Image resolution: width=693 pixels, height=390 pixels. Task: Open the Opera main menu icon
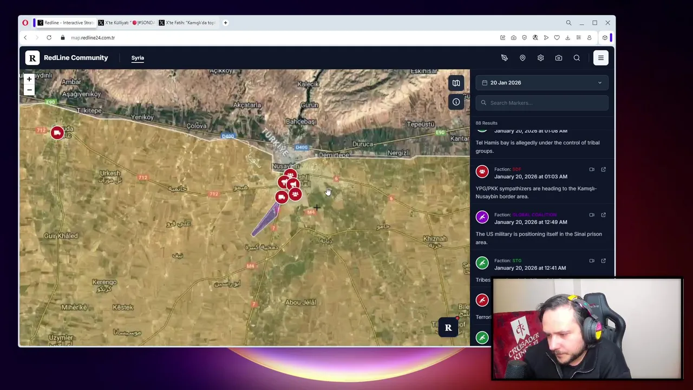[25, 23]
